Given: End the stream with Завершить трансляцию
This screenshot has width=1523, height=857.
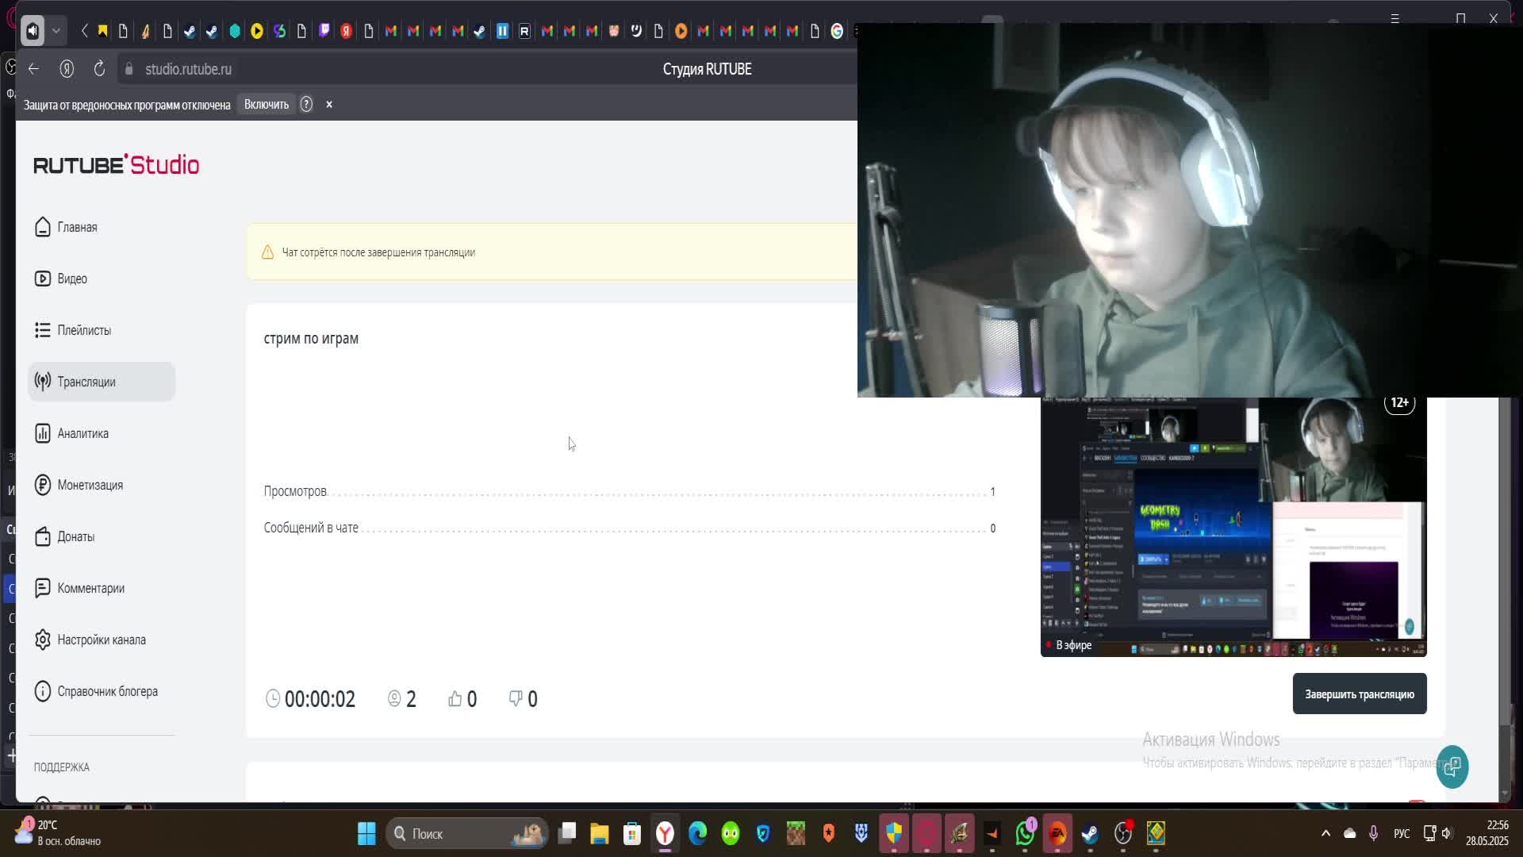Looking at the screenshot, I should pyautogui.click(x=1360, y=694).
